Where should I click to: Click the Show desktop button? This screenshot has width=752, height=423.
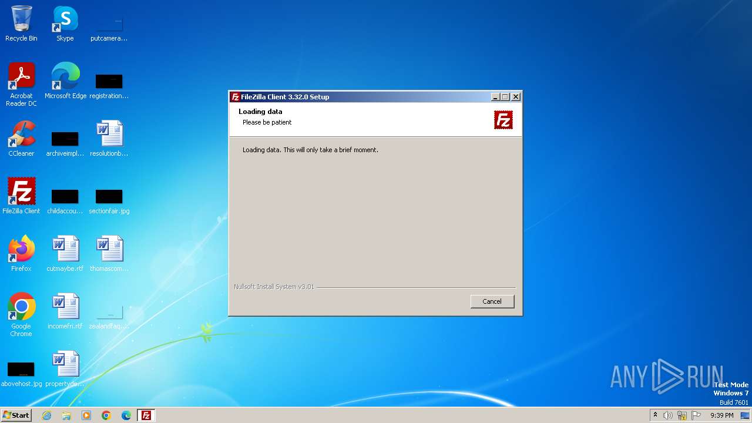pos(745,415)
